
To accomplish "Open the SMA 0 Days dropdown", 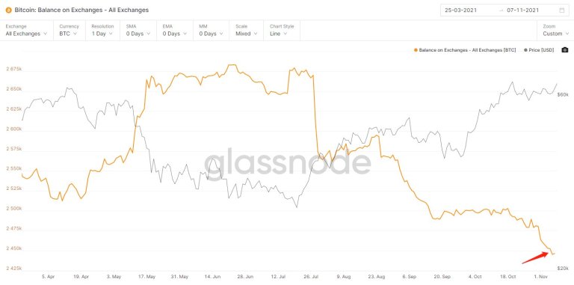I will click(138, 30).
